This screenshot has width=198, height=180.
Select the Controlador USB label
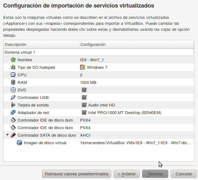[x=33, y=97]
